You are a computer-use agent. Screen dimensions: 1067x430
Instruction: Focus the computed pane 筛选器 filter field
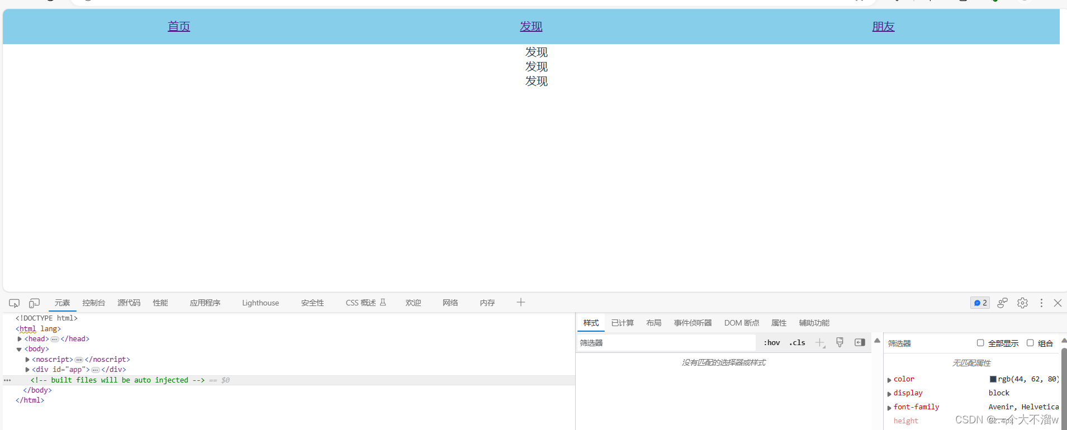tap(929, 343)
